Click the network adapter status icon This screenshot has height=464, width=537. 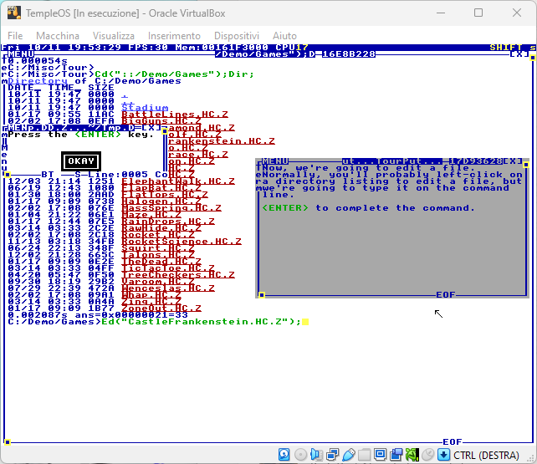click(333, 455)
